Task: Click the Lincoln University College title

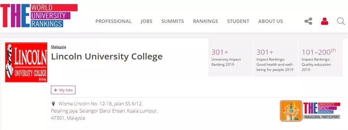Action: click(107, 57)
